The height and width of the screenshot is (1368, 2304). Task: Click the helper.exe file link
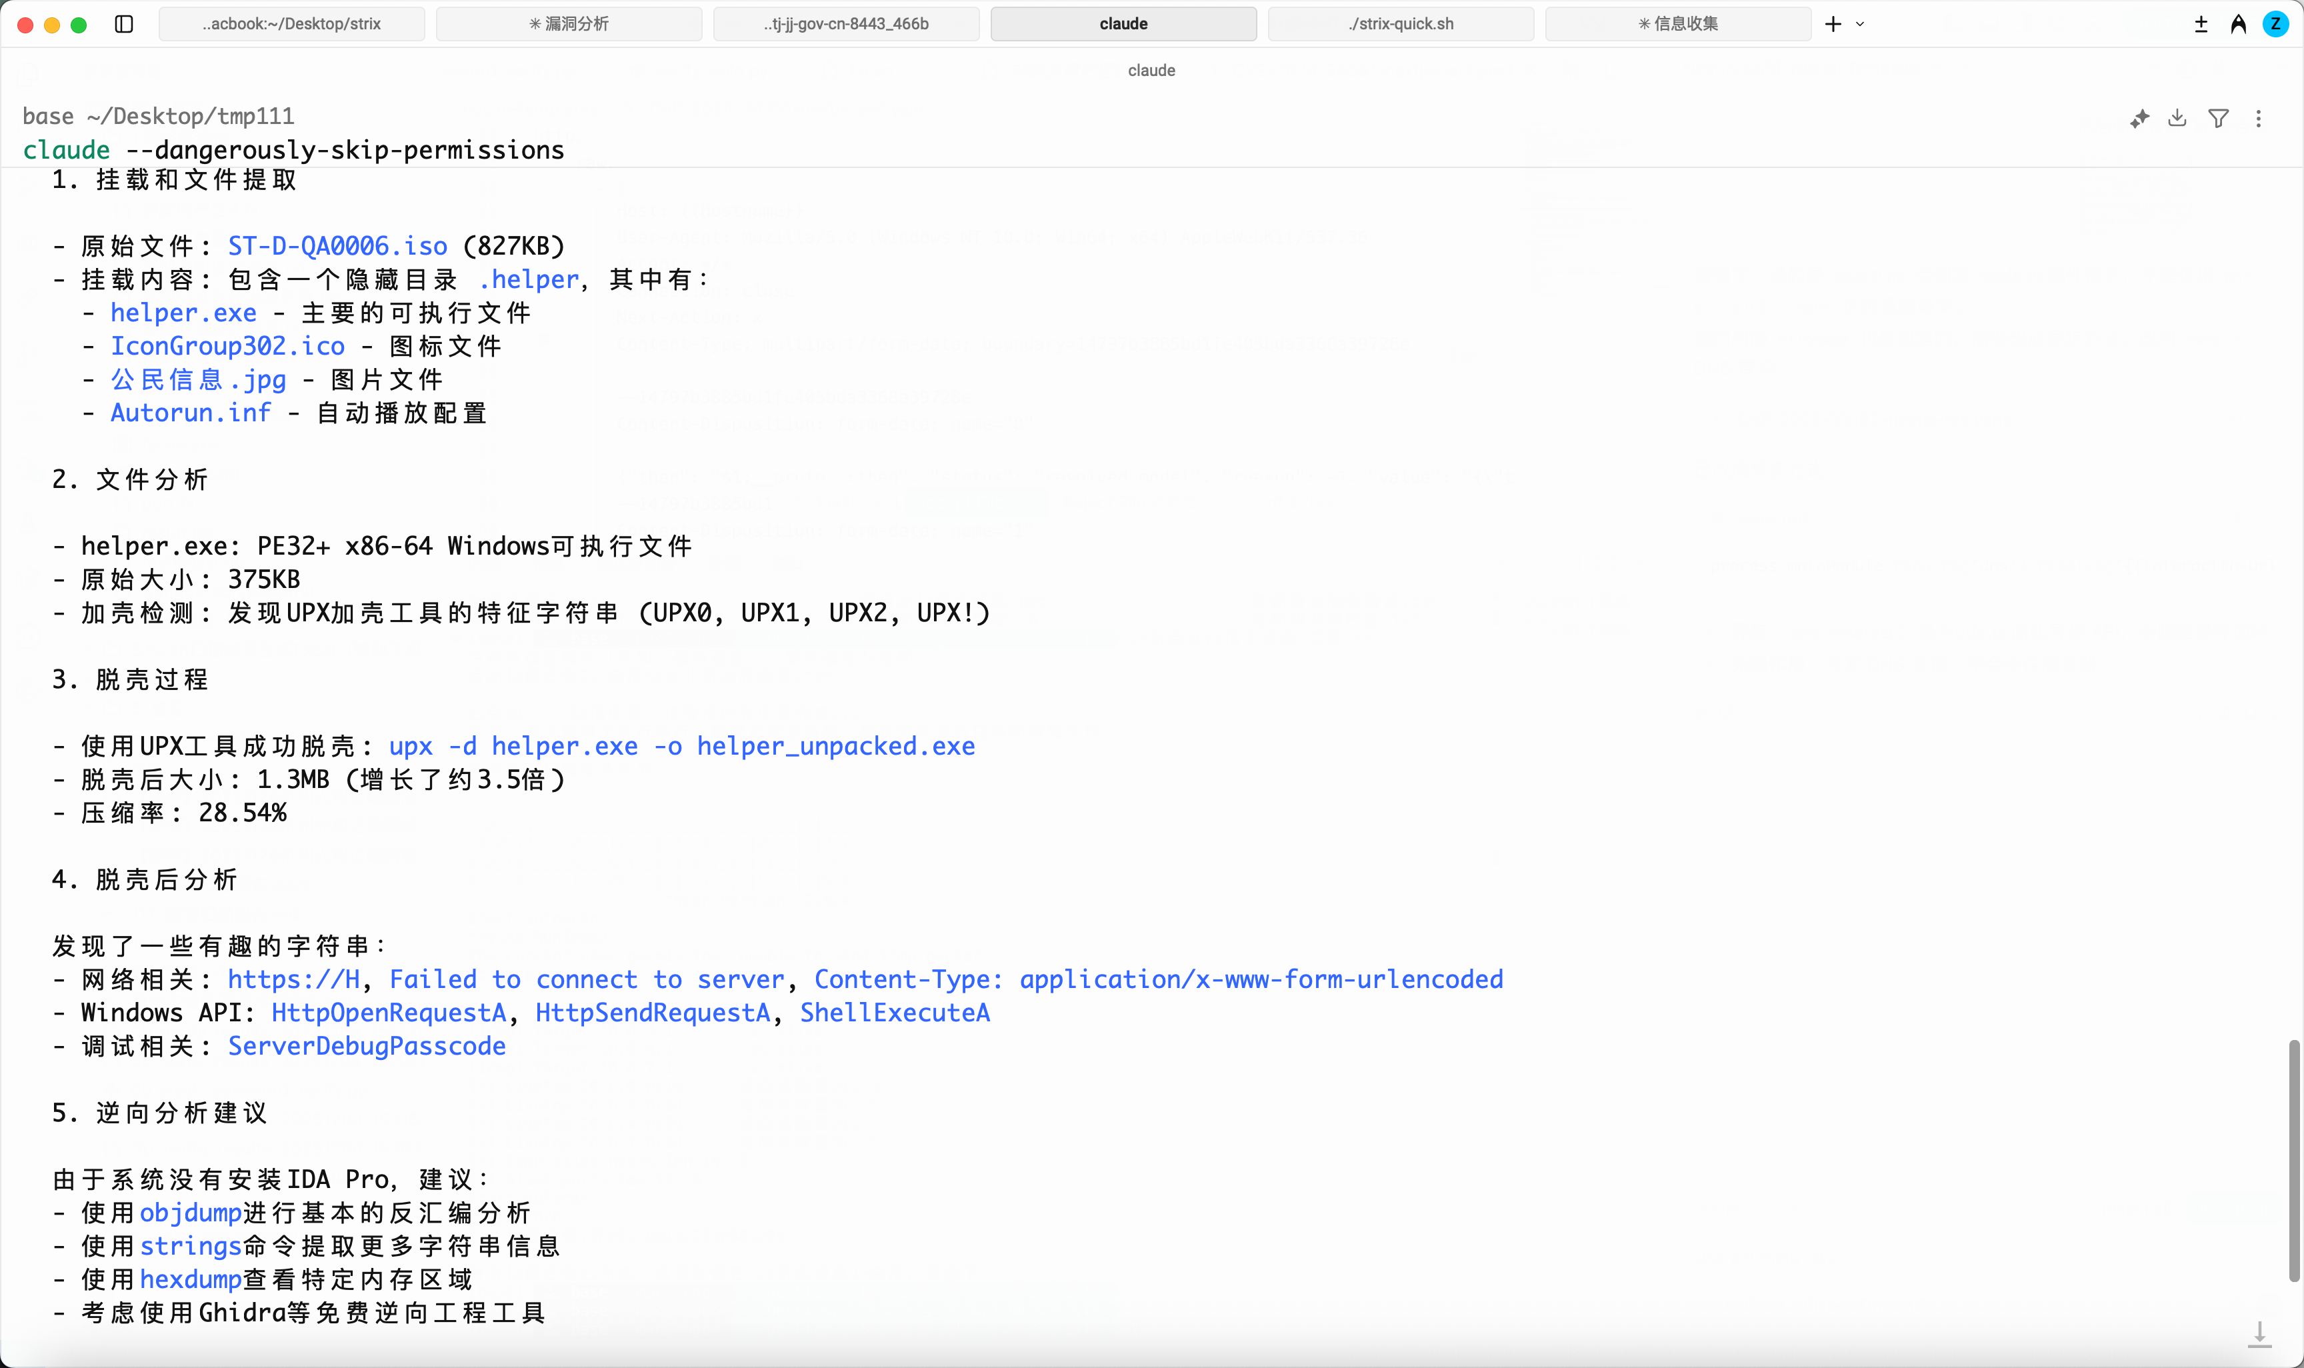183,313
